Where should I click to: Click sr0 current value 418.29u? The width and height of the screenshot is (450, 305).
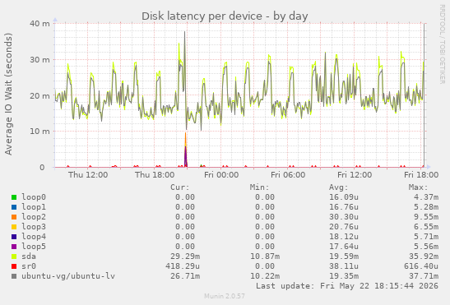click(x=183, y=266)
